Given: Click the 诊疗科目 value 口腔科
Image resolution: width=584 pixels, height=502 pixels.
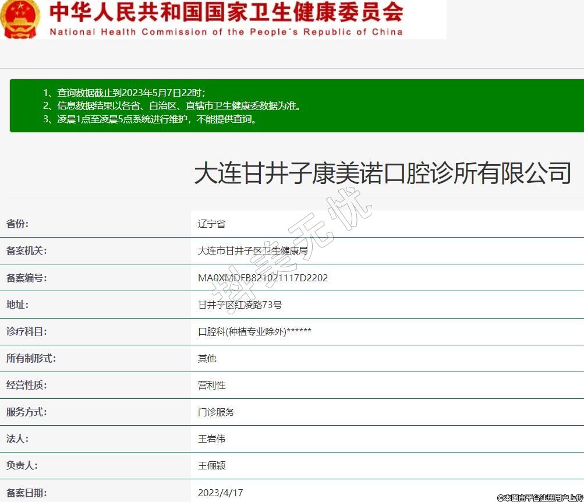Looking at the screenshot, I should (254, 331).
